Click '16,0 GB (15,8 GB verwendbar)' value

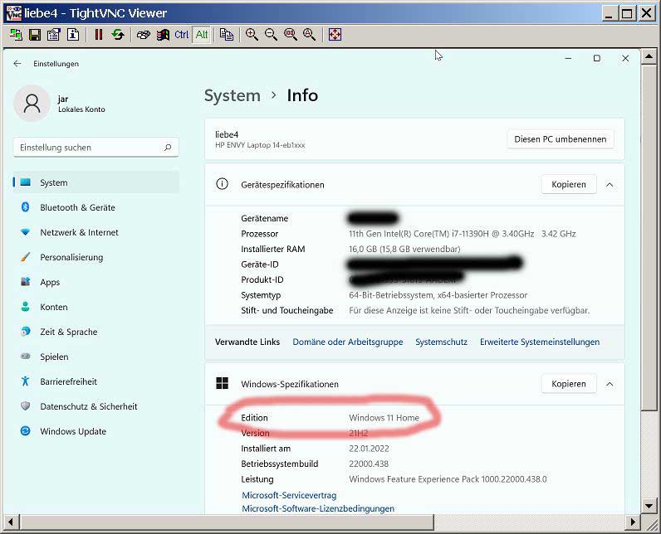[404, 249]
